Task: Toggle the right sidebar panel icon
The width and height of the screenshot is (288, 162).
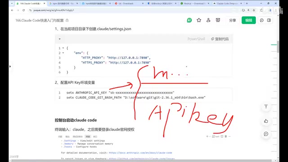Action: (269, 20)
